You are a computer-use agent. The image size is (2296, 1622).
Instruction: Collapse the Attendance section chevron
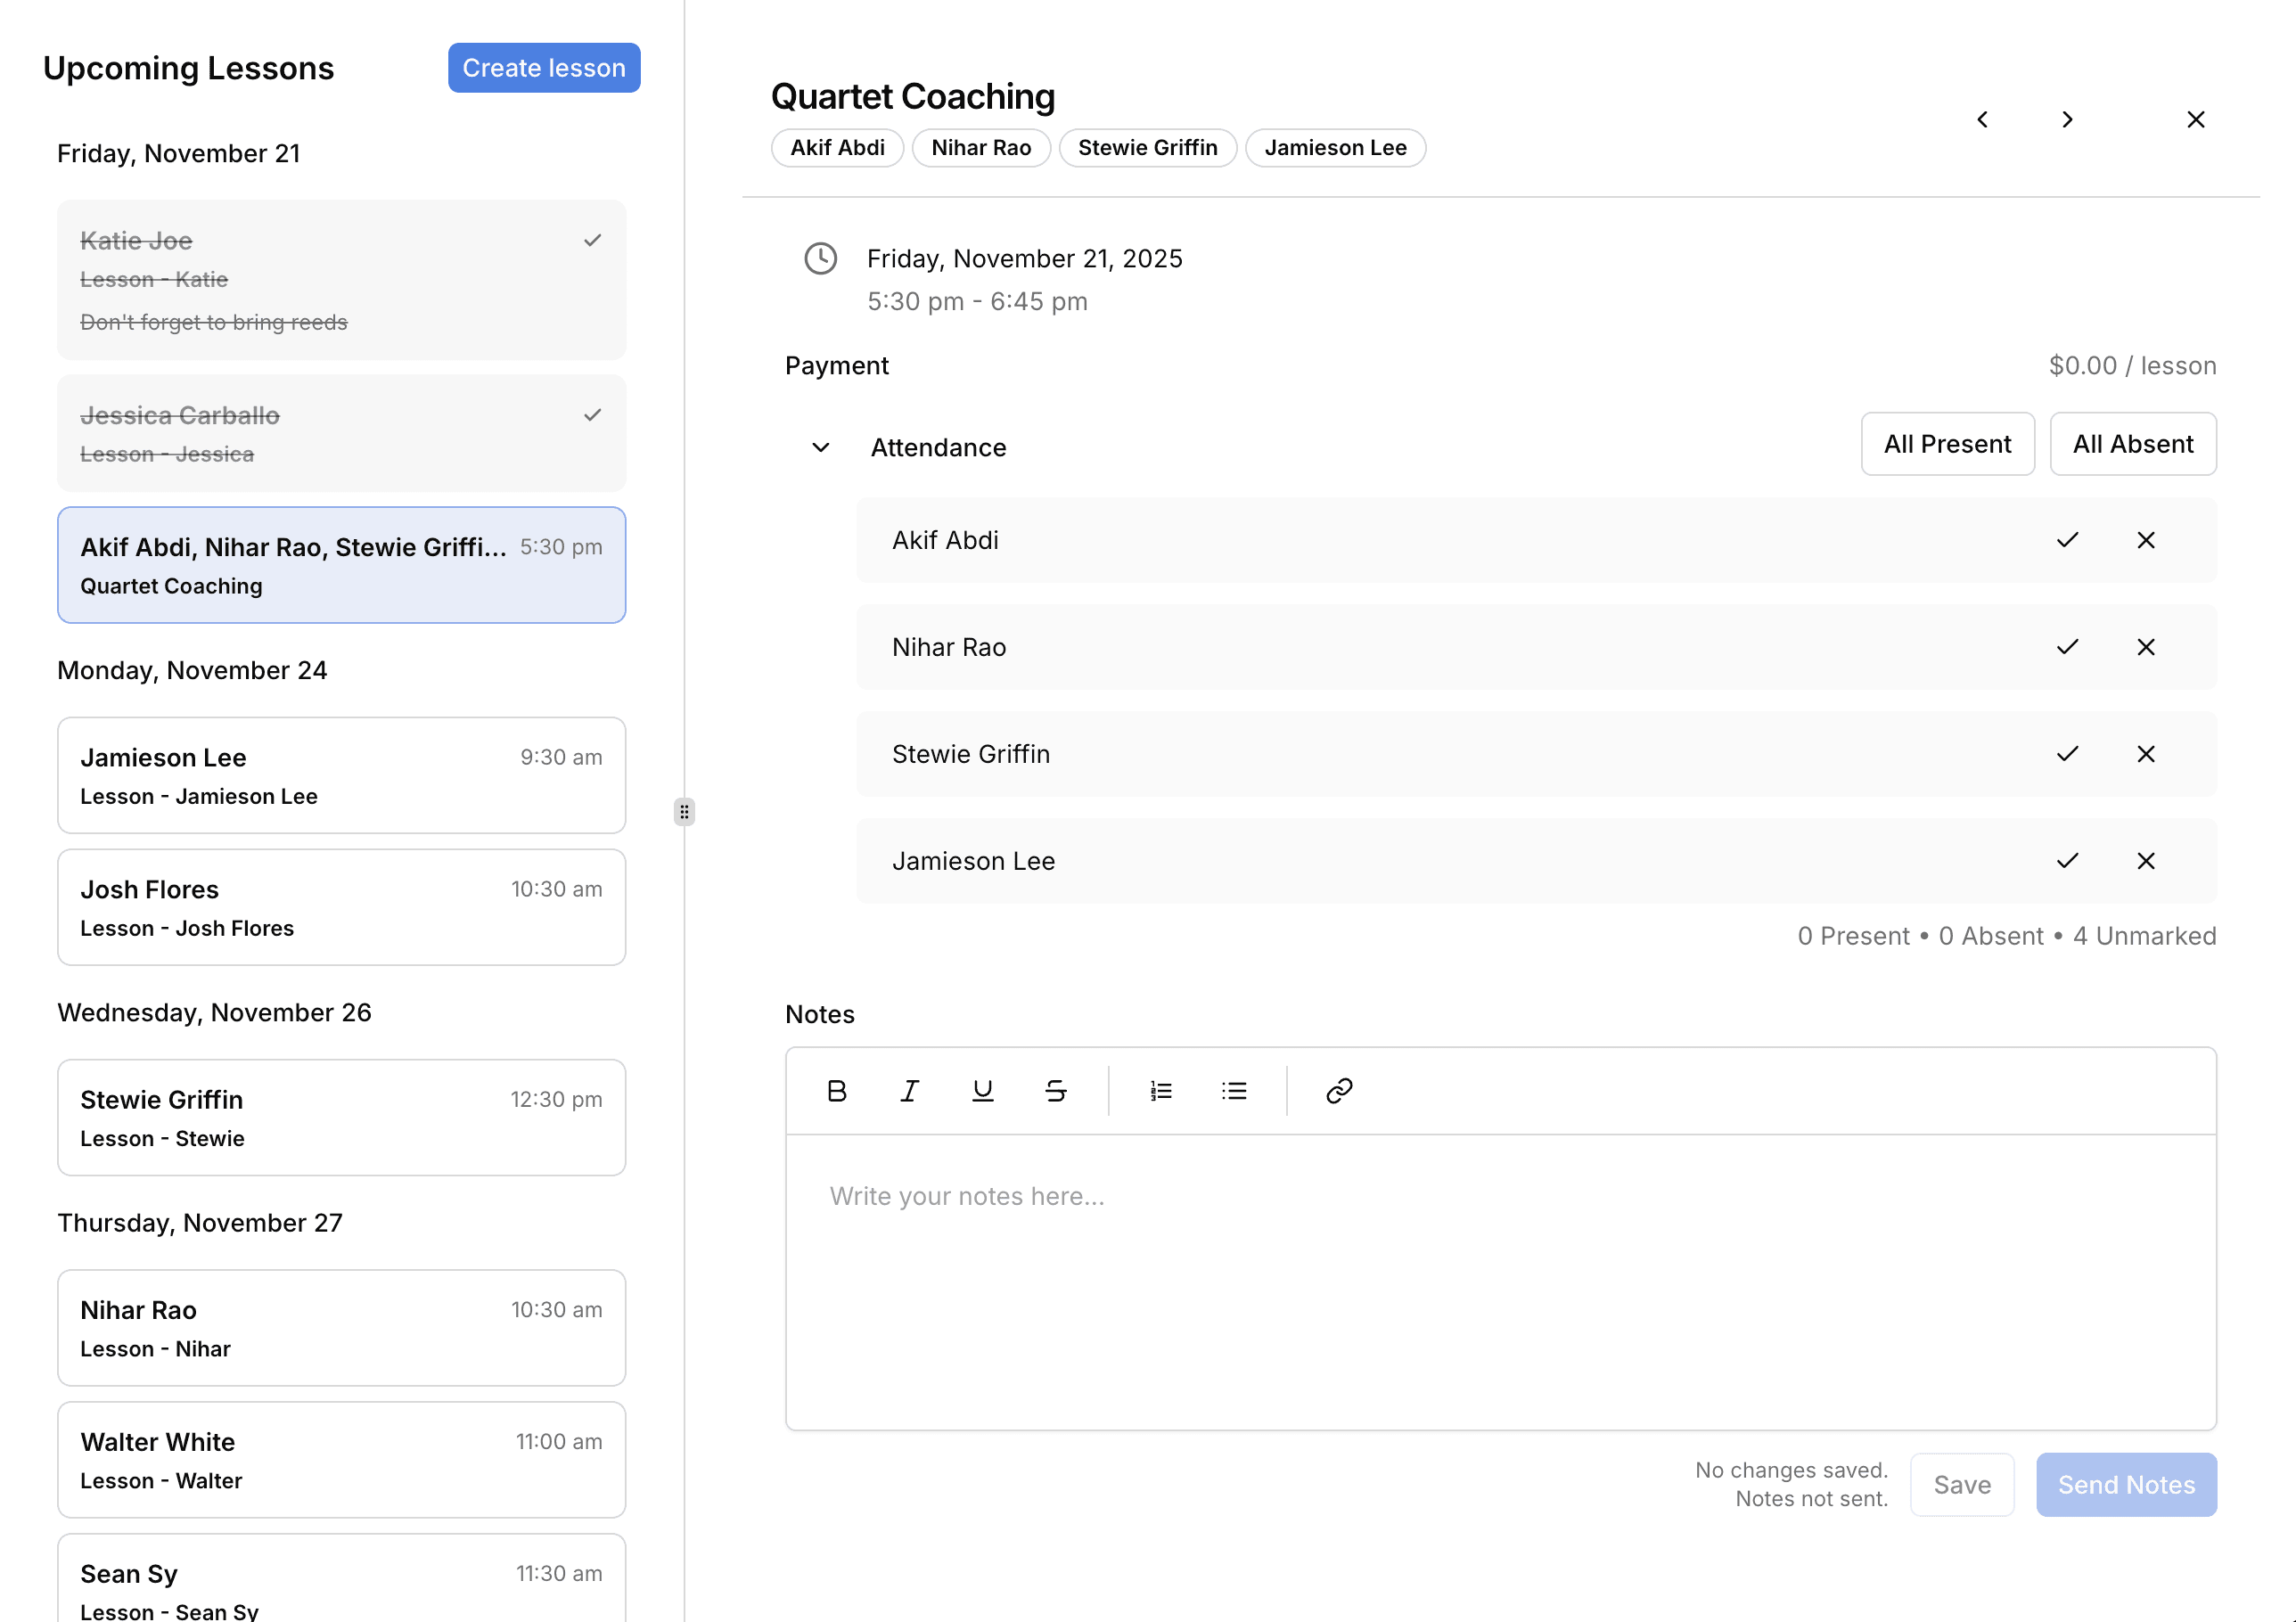tap(820, 447)
